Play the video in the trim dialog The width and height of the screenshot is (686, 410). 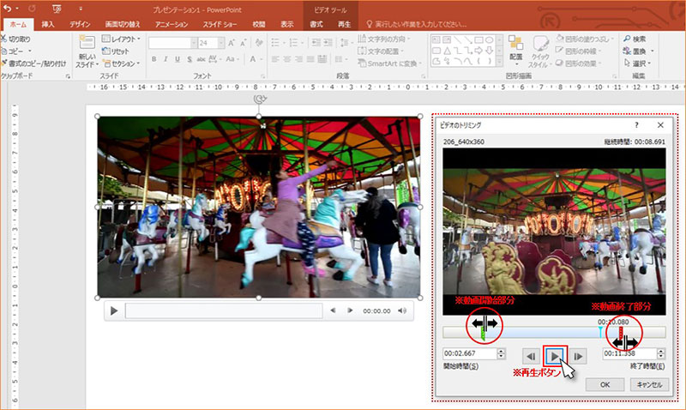[556, 355]
